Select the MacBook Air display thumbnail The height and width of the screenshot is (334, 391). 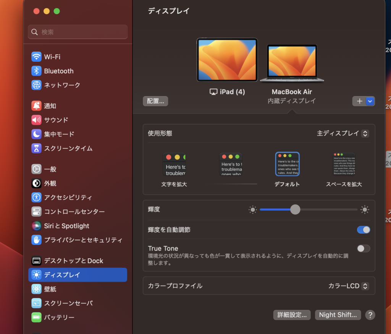click(292, 63)
